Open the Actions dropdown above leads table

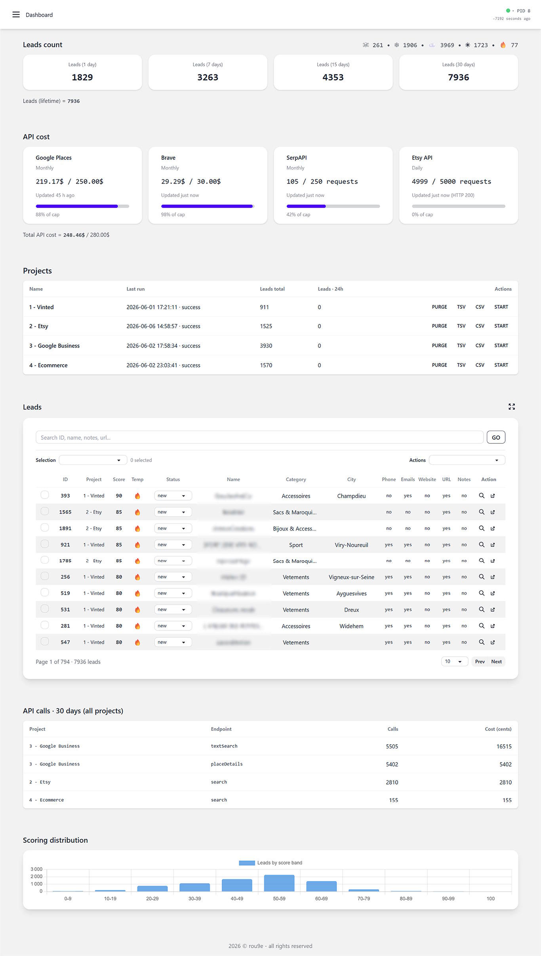467,460
